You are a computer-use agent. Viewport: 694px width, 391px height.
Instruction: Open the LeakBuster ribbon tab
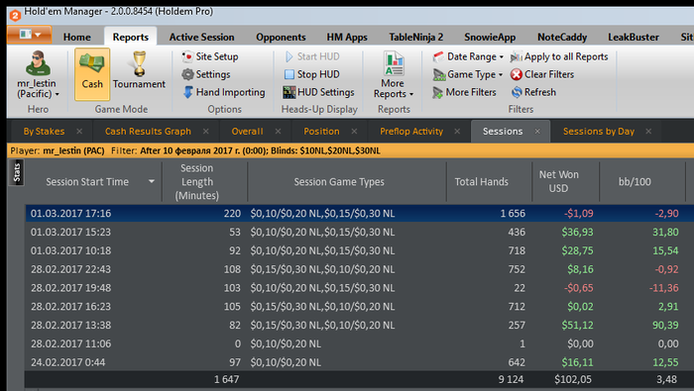[x=634, y=37]
